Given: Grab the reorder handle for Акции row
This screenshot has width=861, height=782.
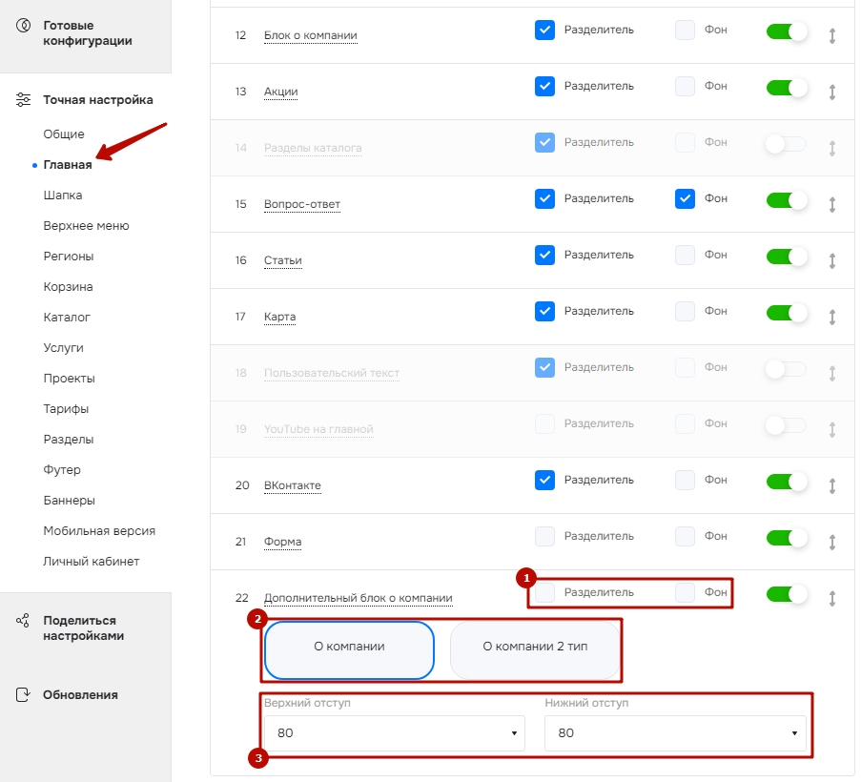Looking at the screenshot, I should coord(832,92).
